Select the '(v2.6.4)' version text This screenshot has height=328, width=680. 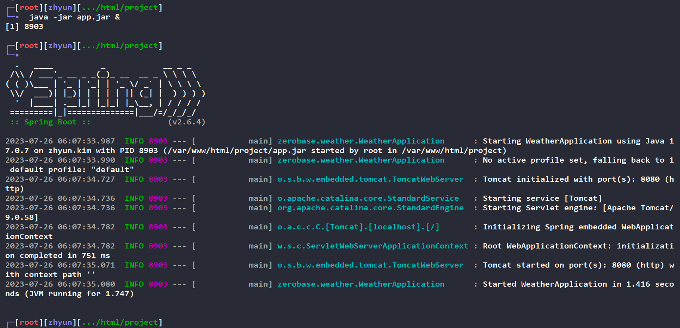[x=187, y=122]
